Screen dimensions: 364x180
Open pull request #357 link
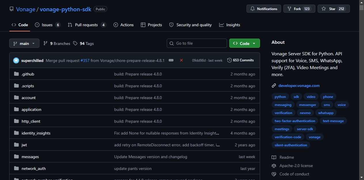point(85,60)
